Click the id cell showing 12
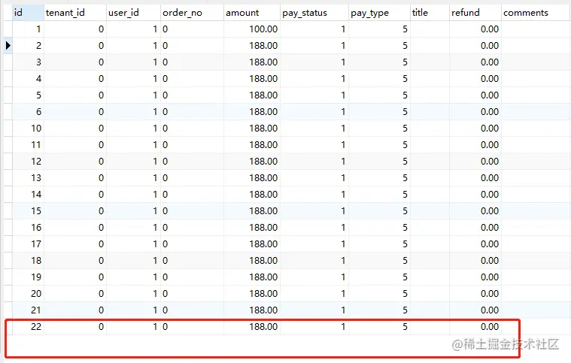Screen dimensions: 571x363 tap(28, 162)
